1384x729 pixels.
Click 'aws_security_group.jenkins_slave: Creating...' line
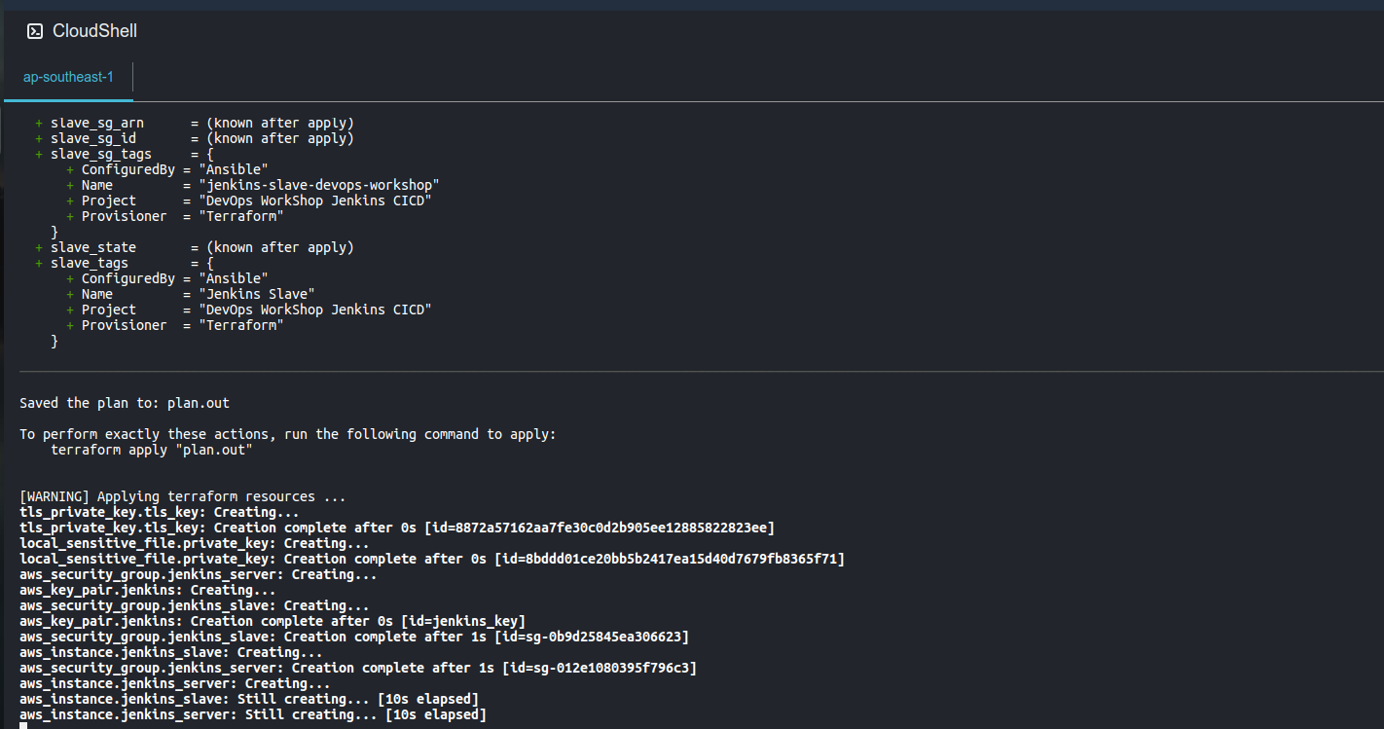[195, 605]
